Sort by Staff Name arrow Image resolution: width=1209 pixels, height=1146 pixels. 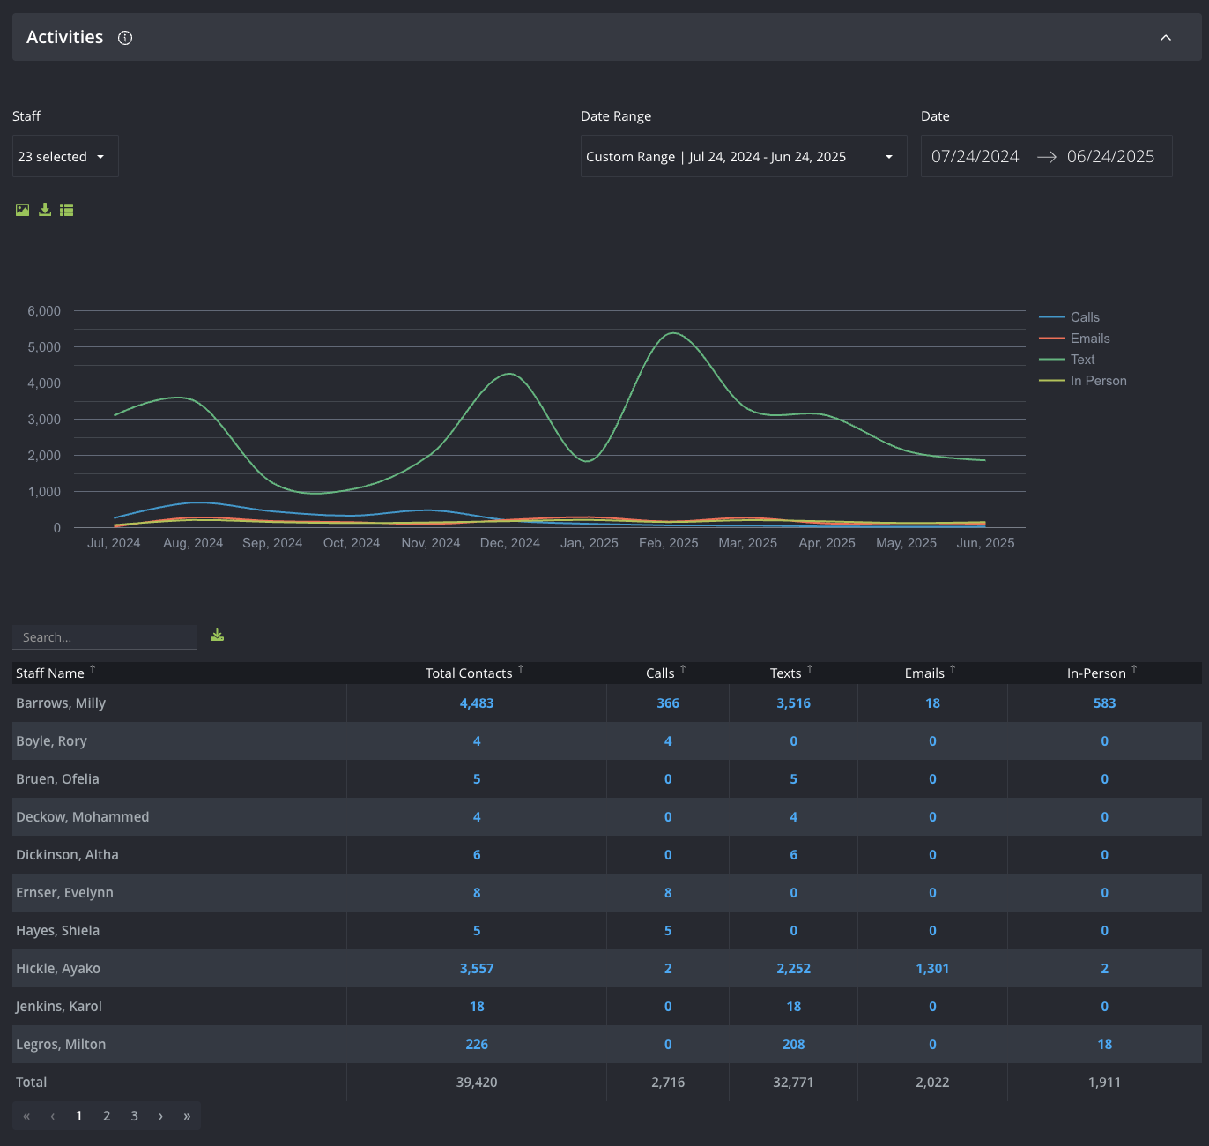(x=93, y=670)
